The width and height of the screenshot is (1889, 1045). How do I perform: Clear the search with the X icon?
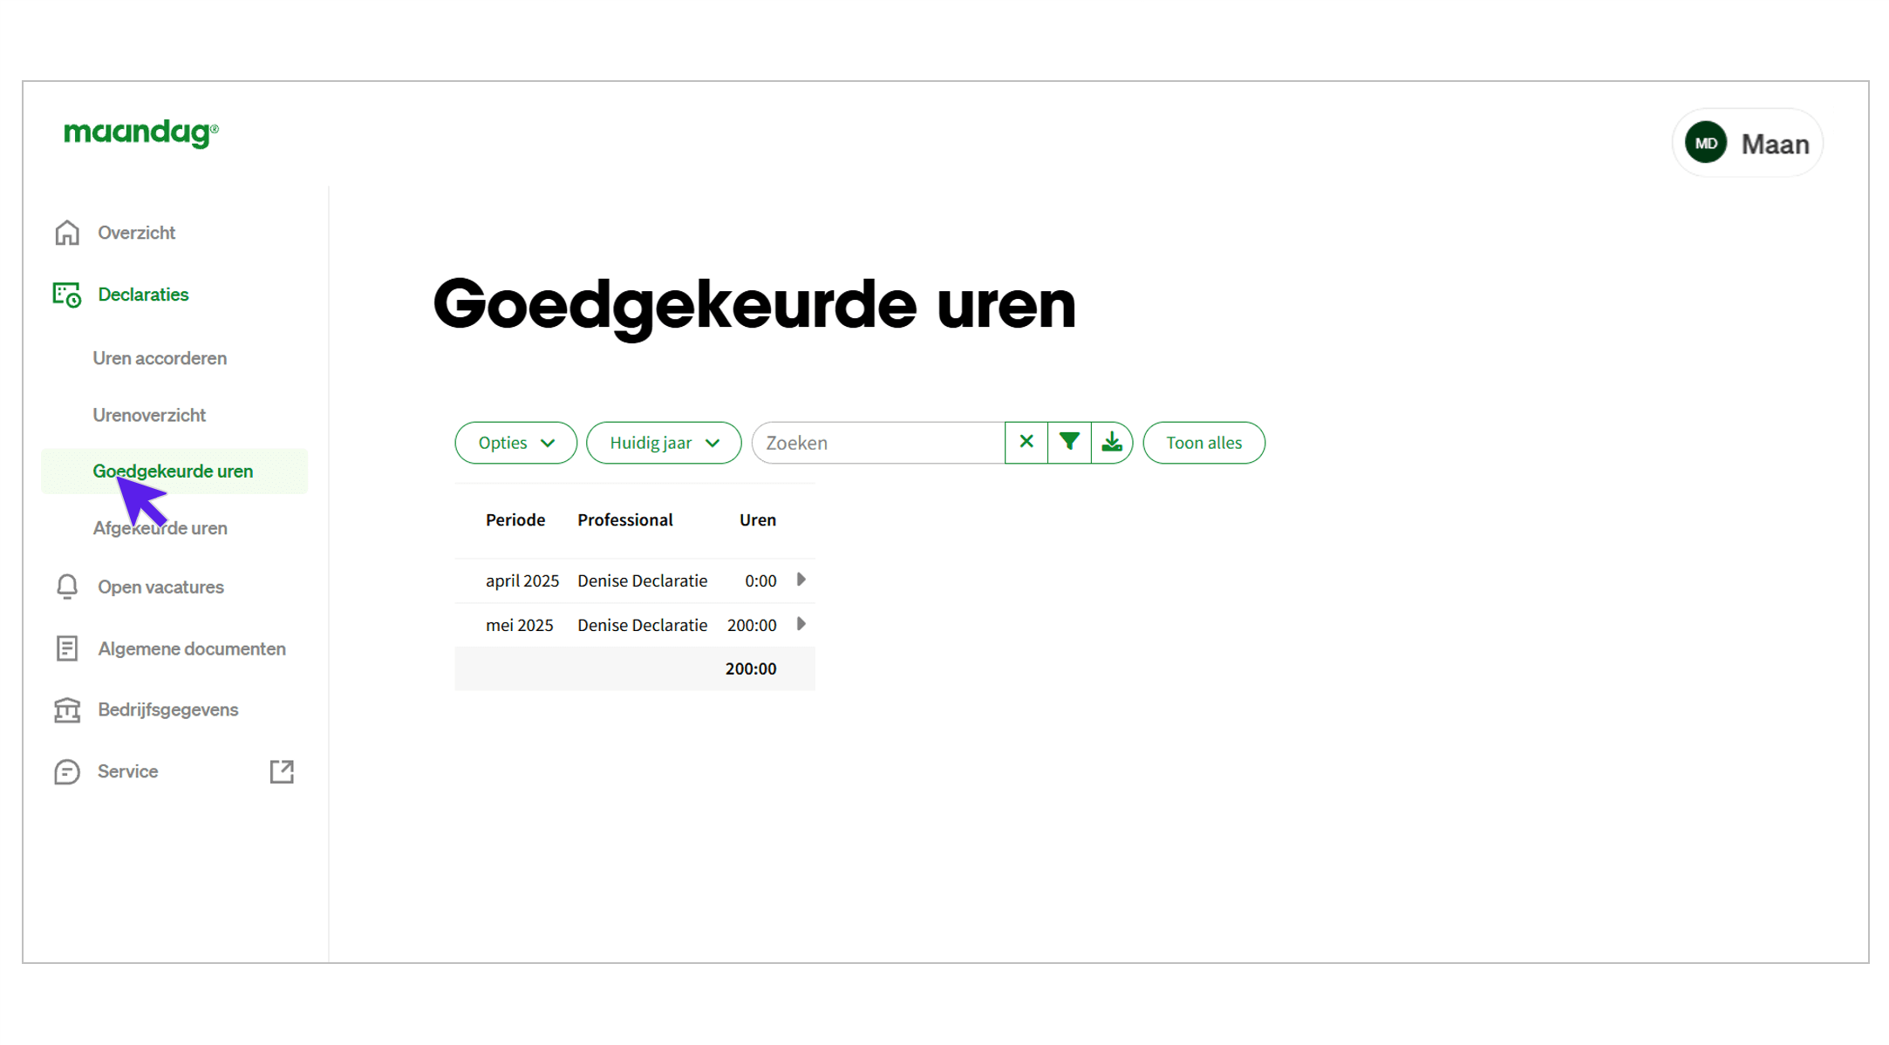coord(1026,442)
